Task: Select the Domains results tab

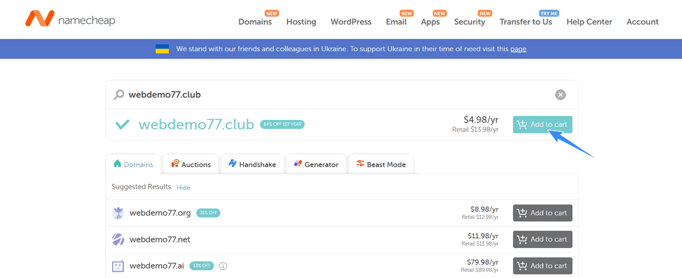Action: [x=134, y=164]
